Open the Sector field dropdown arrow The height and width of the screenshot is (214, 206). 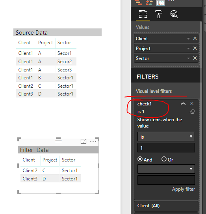tap(188, 58)
